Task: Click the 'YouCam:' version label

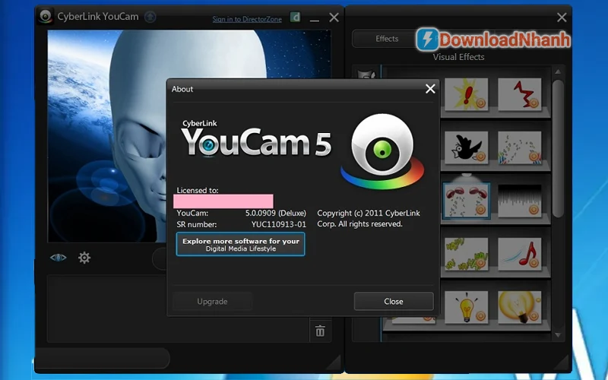Action: [x=192, y=214]
